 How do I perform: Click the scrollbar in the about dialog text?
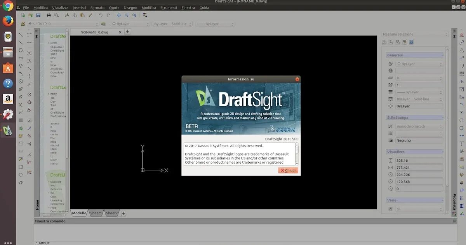[x=297, y=154]
